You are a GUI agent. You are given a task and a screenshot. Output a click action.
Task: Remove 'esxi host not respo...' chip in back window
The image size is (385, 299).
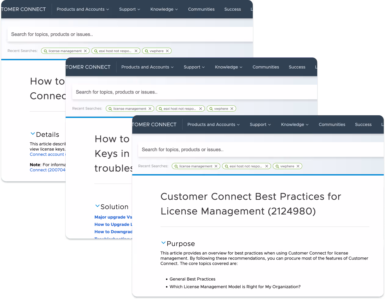coord(136,51)
